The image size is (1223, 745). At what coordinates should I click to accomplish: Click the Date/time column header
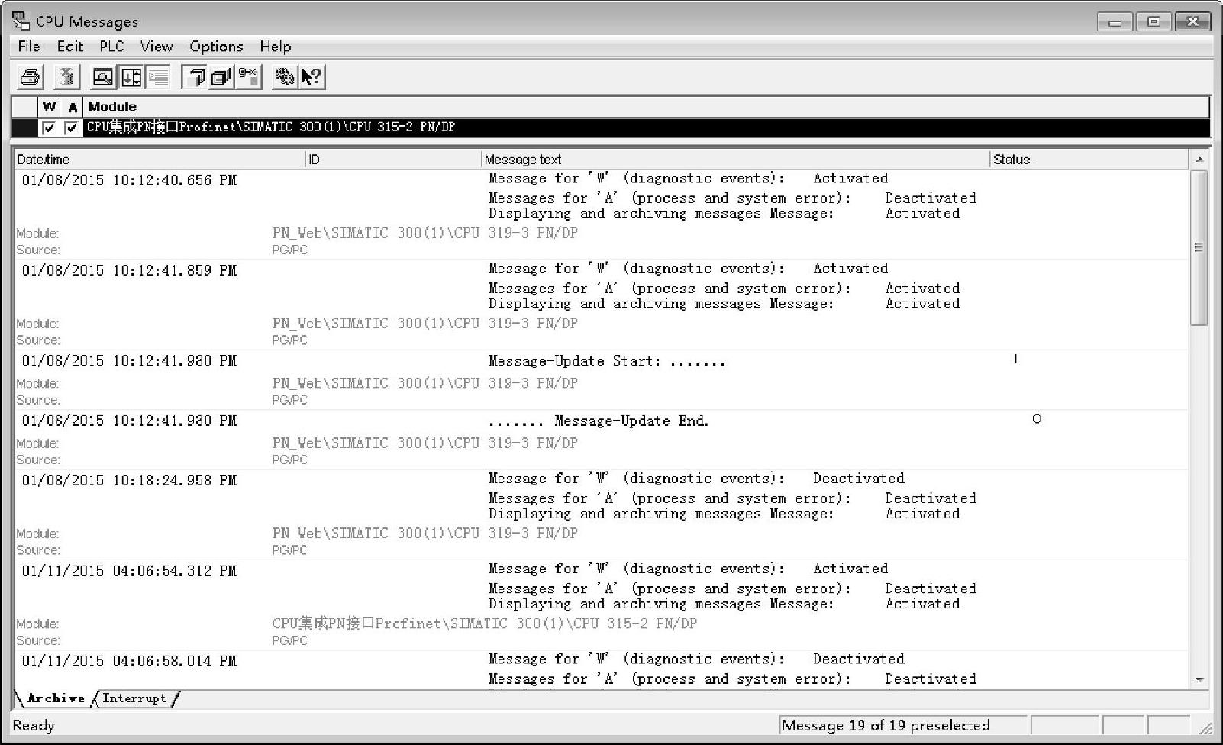(x=160, y=160)
